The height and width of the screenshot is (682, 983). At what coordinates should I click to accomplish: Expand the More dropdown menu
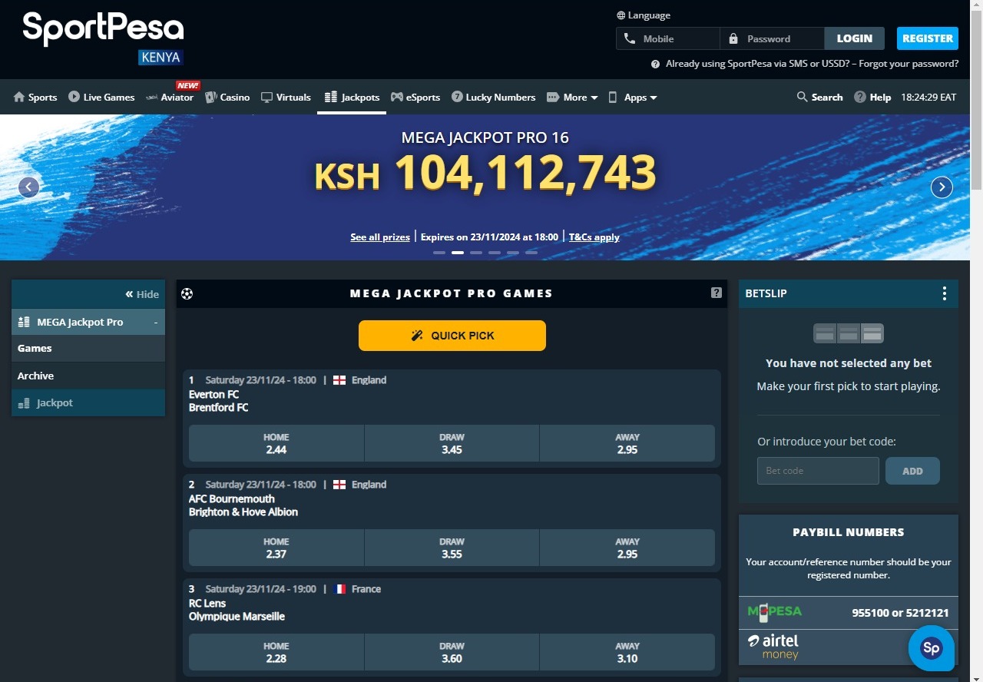572,98
